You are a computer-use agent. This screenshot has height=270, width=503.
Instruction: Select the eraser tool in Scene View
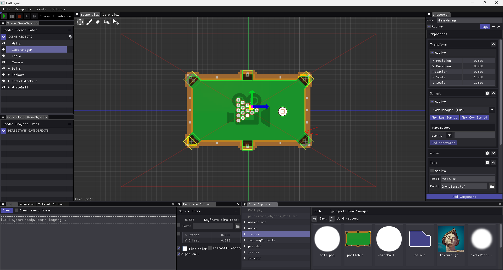point(98,22)
